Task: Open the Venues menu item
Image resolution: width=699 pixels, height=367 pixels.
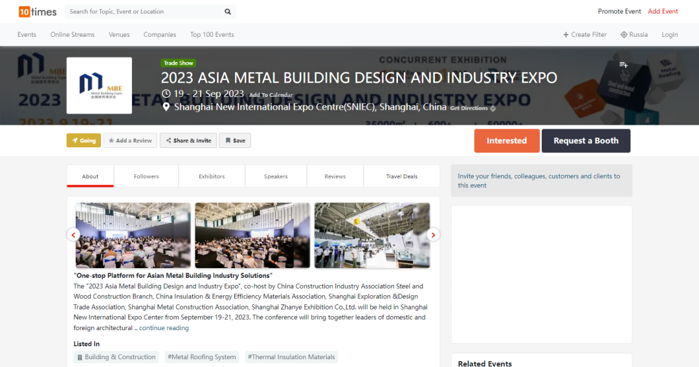Action: click(x=119, y=35)
